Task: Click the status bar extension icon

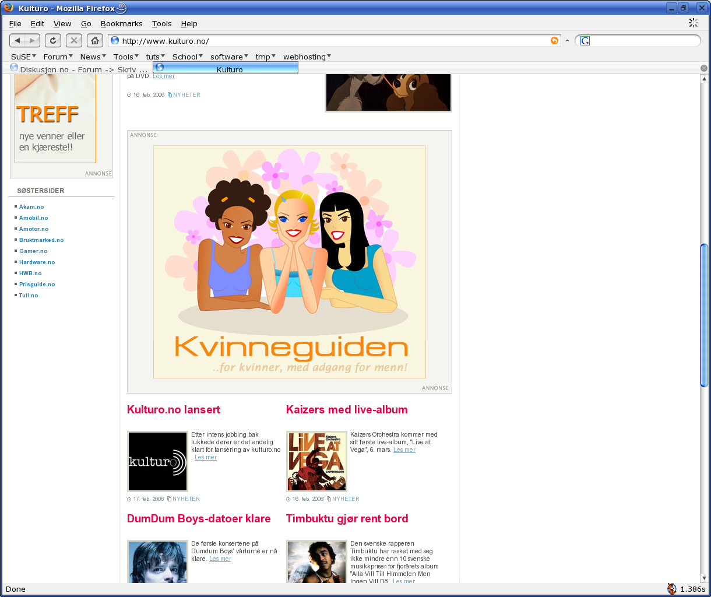Action: tap(672, 589)
